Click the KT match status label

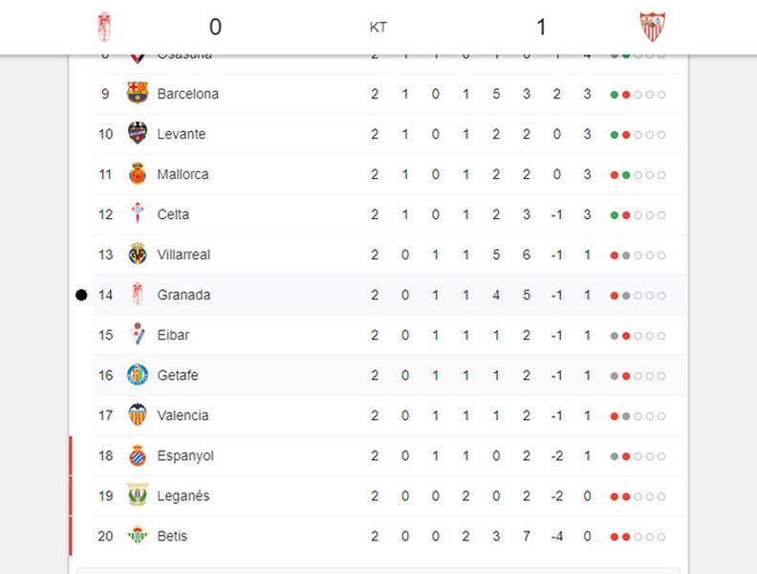[x=378, y=28]
